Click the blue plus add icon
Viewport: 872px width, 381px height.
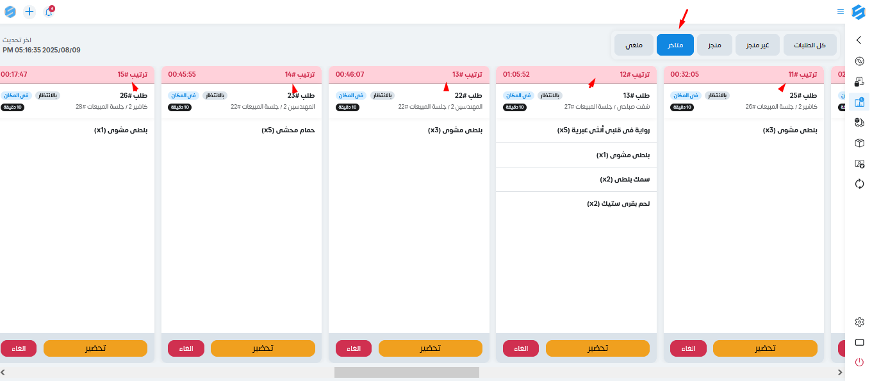[29, 12]
